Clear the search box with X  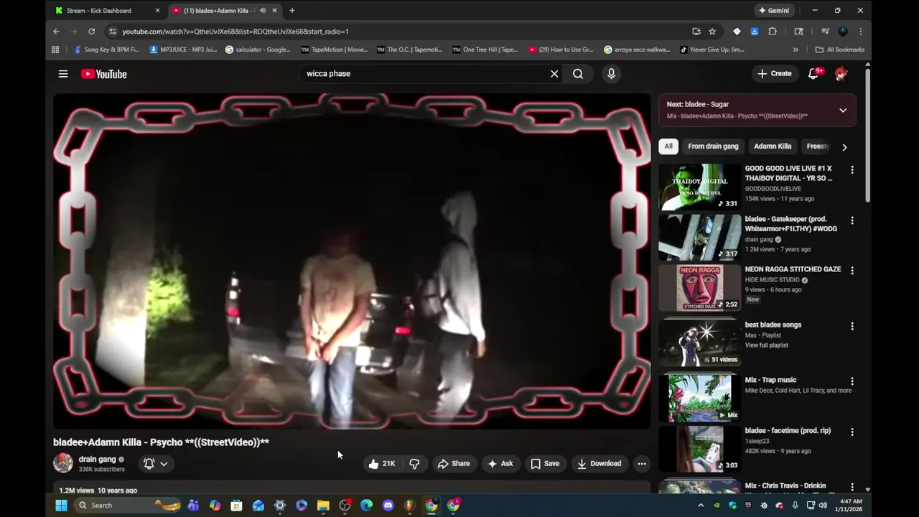coord(554,73)
